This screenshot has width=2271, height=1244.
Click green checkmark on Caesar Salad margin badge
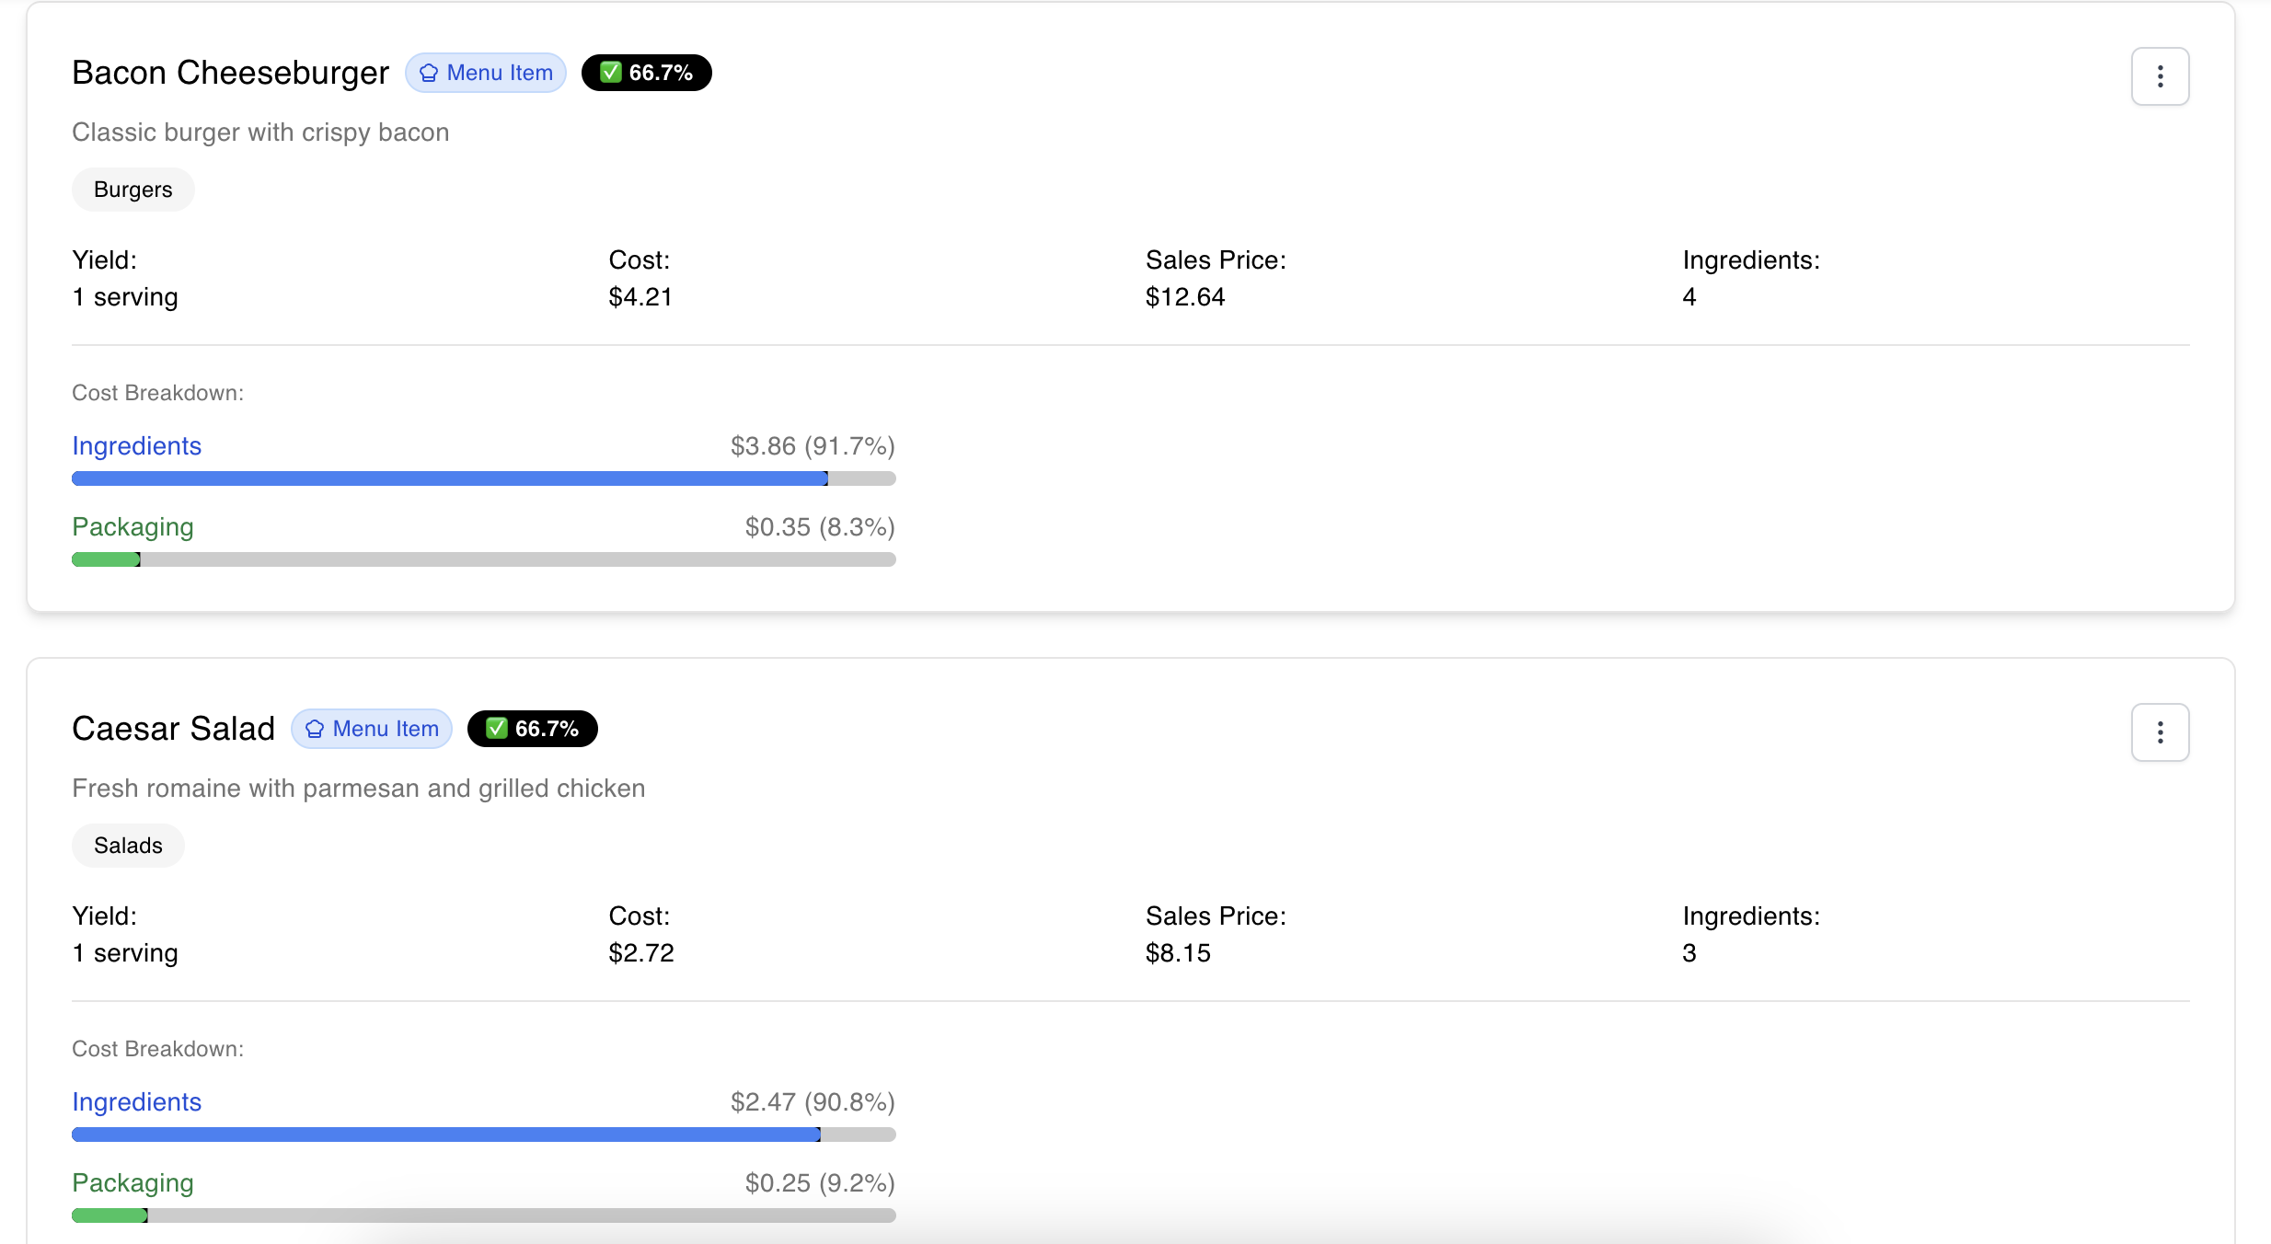coord(497,729)
